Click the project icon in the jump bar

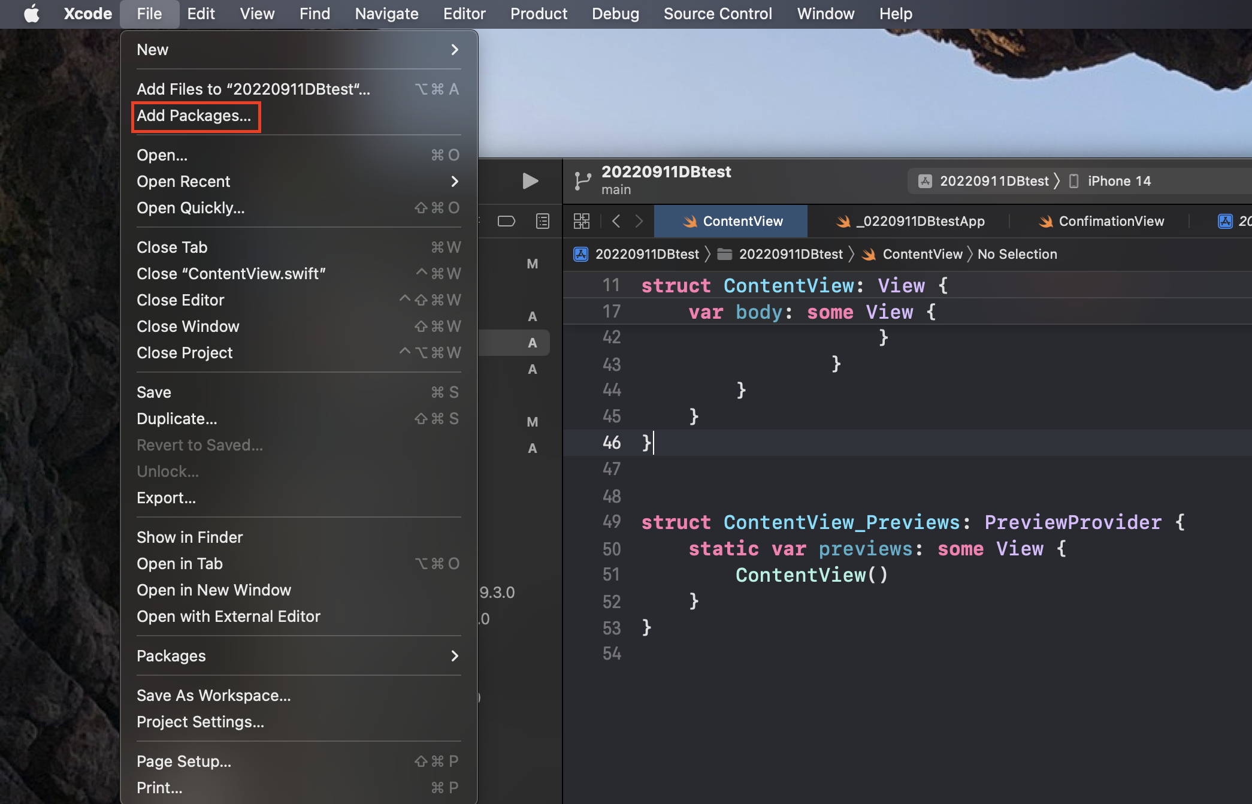click(580, 254)
